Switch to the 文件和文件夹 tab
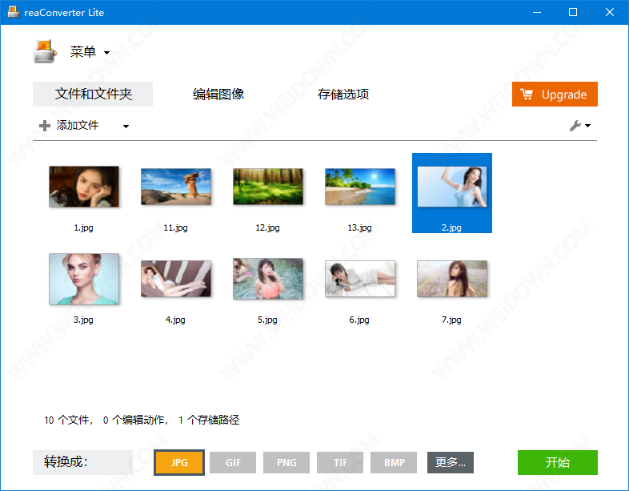This screenshot has width=629, height=491. pos(93,94)
